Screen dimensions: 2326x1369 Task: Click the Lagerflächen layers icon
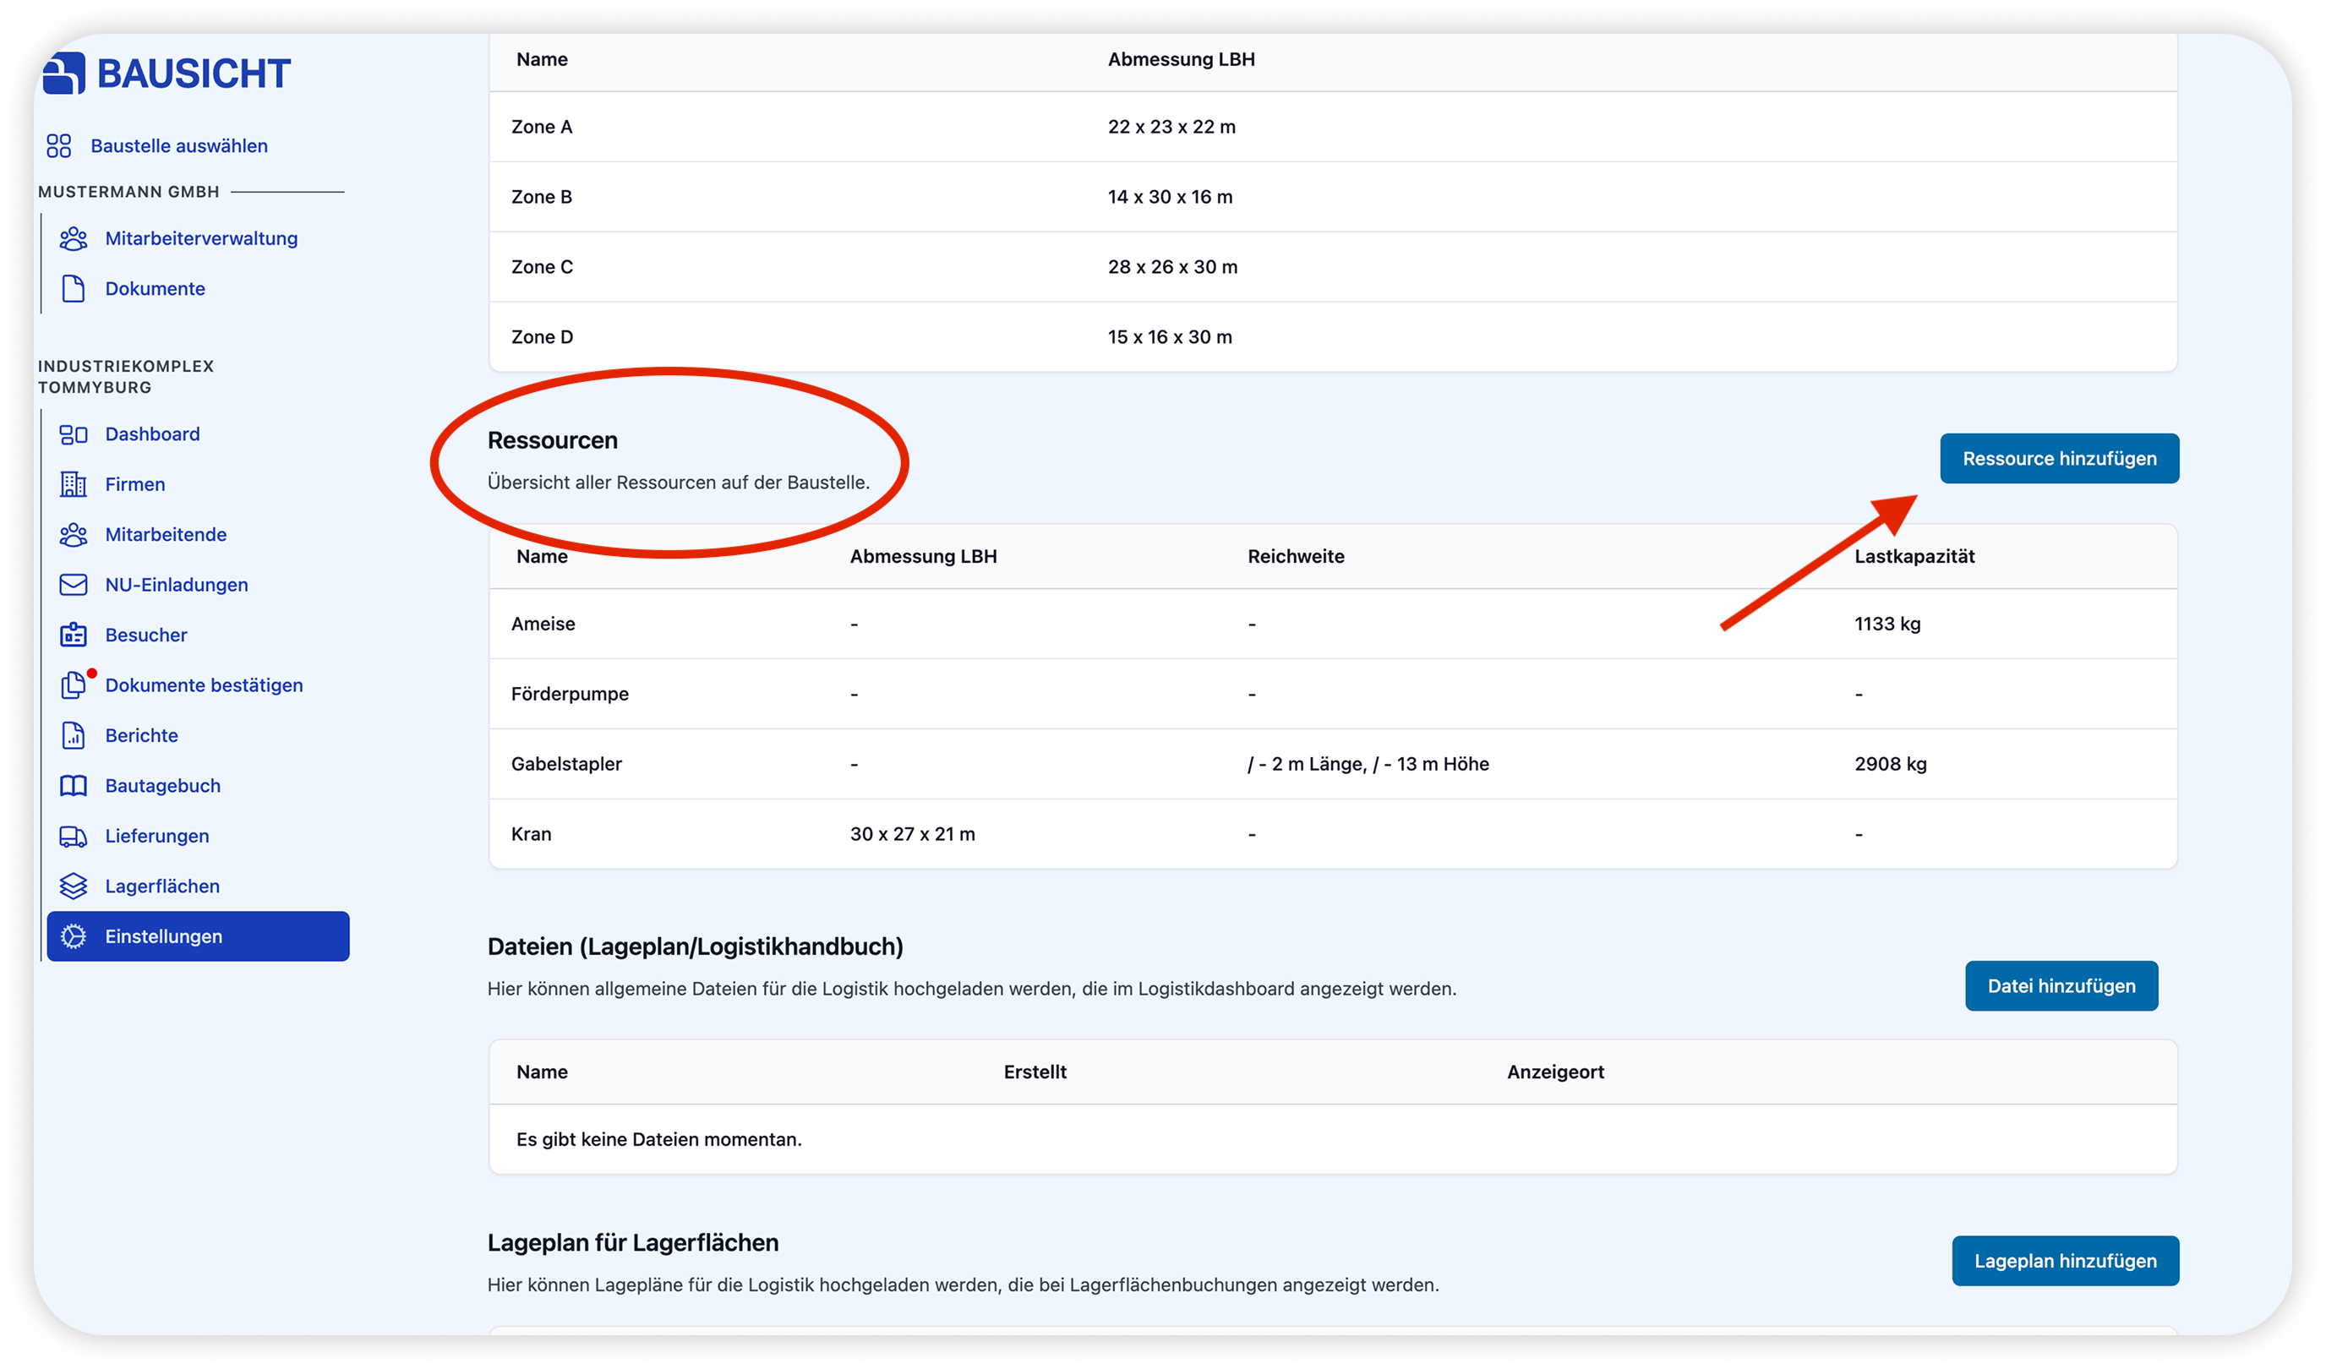[74, 886]
